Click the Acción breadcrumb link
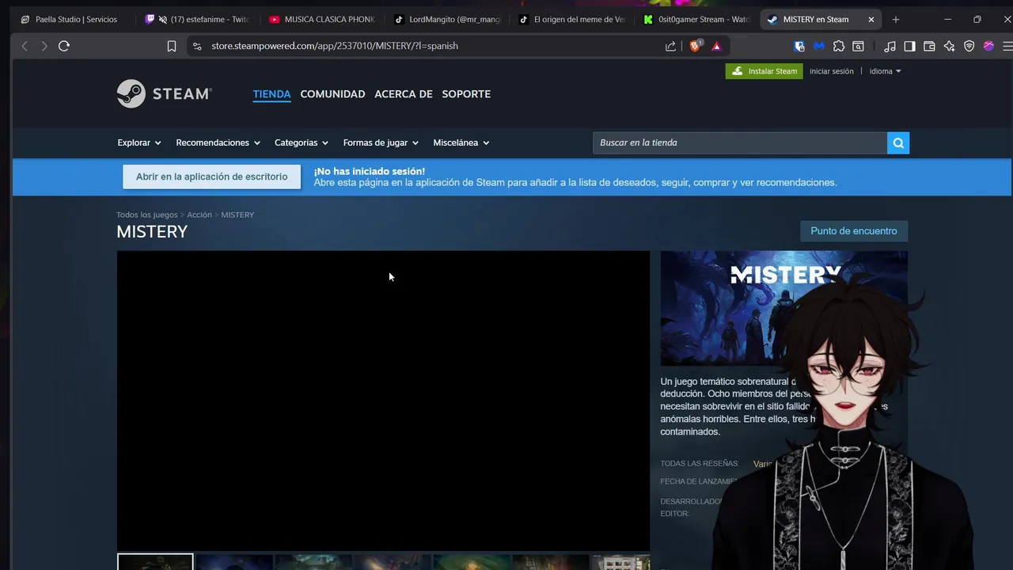 (x=199, y=215)
